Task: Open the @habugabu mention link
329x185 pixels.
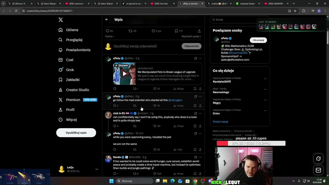Action: 175,100
